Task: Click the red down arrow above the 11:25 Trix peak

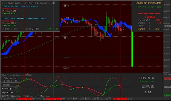Action: click(58, 76)
